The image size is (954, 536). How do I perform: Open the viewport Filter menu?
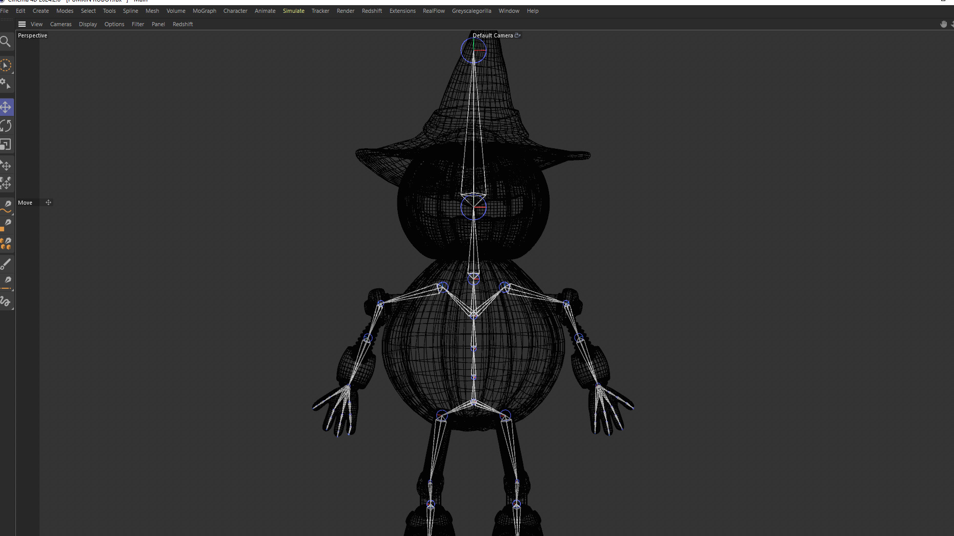(x=138, y=24)
